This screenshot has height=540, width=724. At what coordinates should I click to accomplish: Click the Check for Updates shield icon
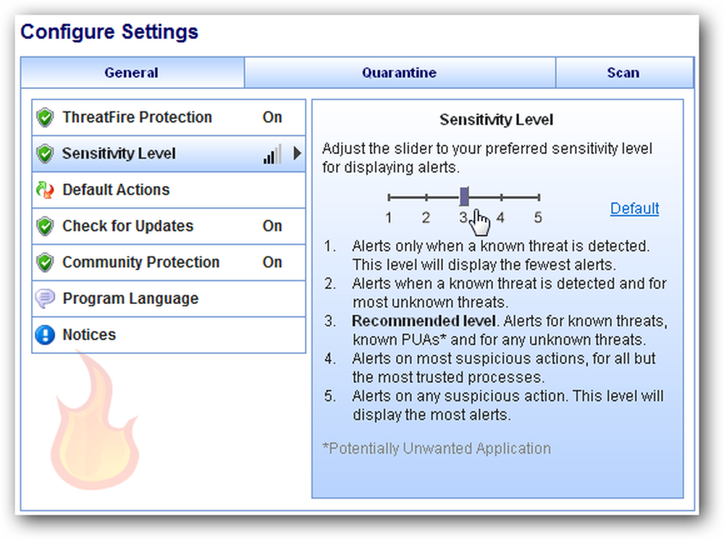(45, 226)
